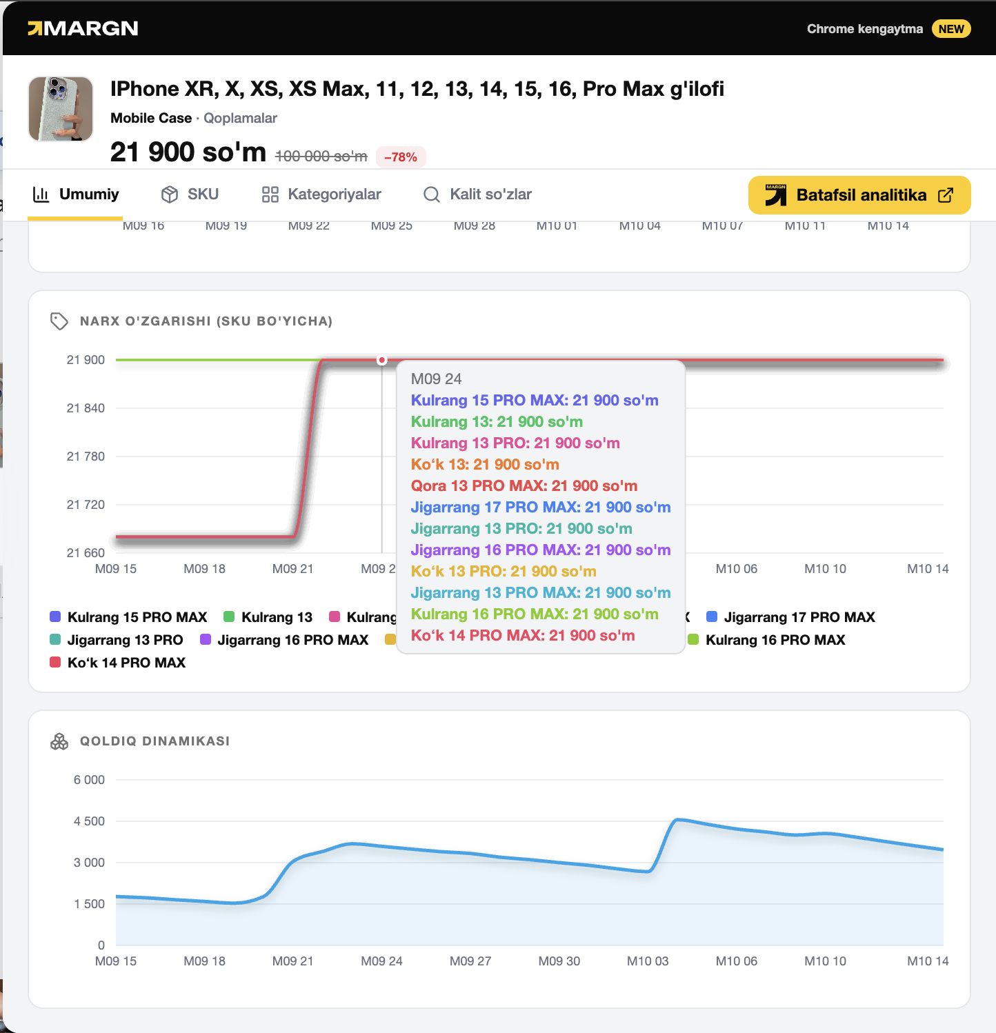The height and width of the screenshot is (1033, 996).
Task: Toggle the Jigarrang 17 PRO MAX legend series
Action: [x=791, y=617]
